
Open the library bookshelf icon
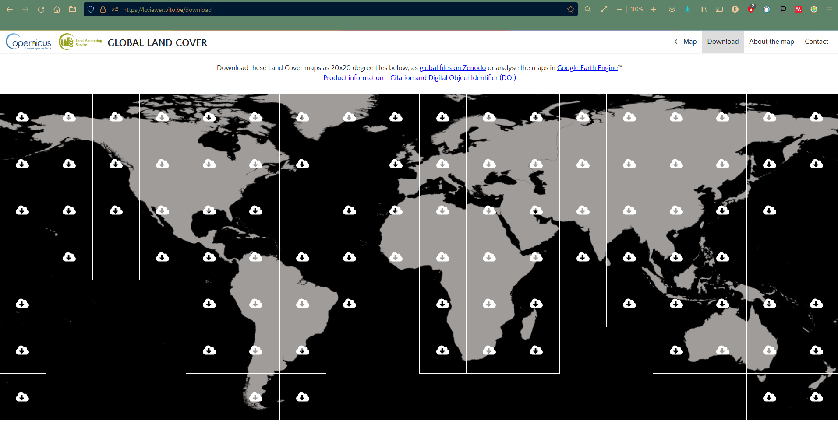tap(703, 9)
